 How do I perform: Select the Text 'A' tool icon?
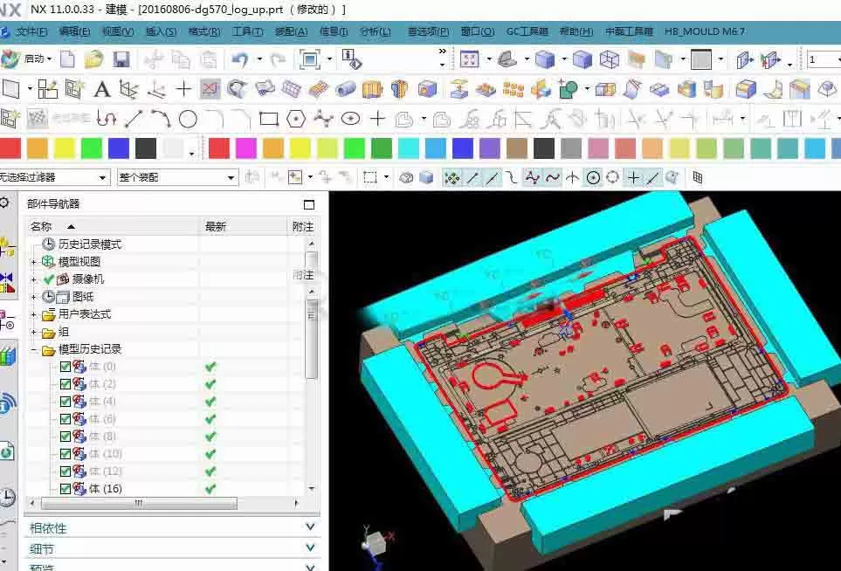101,89
